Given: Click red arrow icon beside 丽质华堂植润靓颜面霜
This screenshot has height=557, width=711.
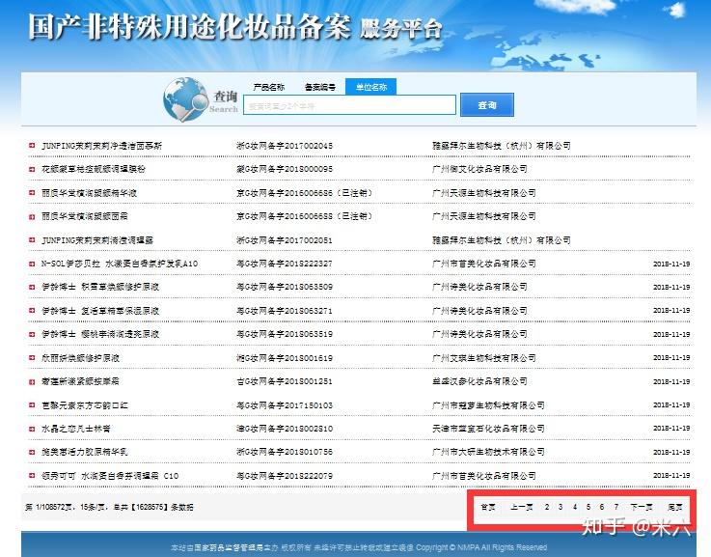Looking at the screenshot, I should coord(32,216).
